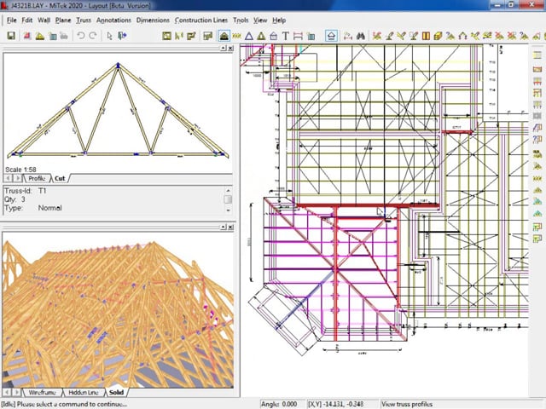The image size is (546, 409).
Task: Open the Annotations menu
Action: click(113, 20)
